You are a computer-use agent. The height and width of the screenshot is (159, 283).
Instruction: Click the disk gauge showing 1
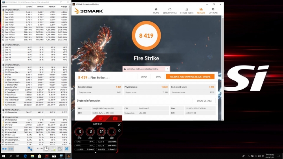(112, 132)
